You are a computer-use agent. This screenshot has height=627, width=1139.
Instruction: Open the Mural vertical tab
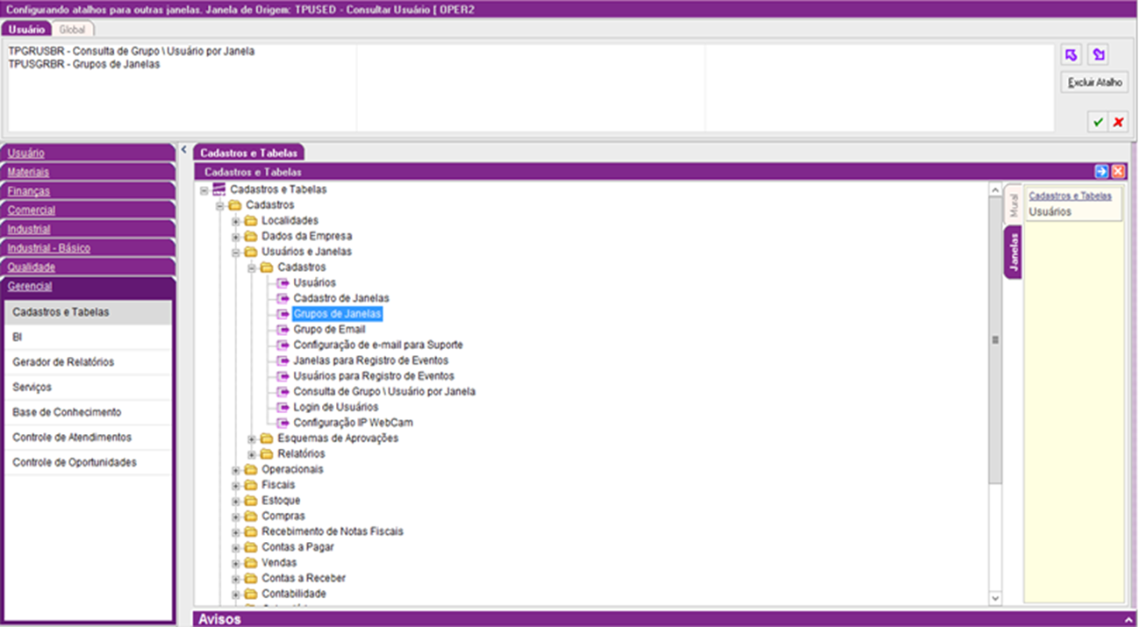[1013, 205]
